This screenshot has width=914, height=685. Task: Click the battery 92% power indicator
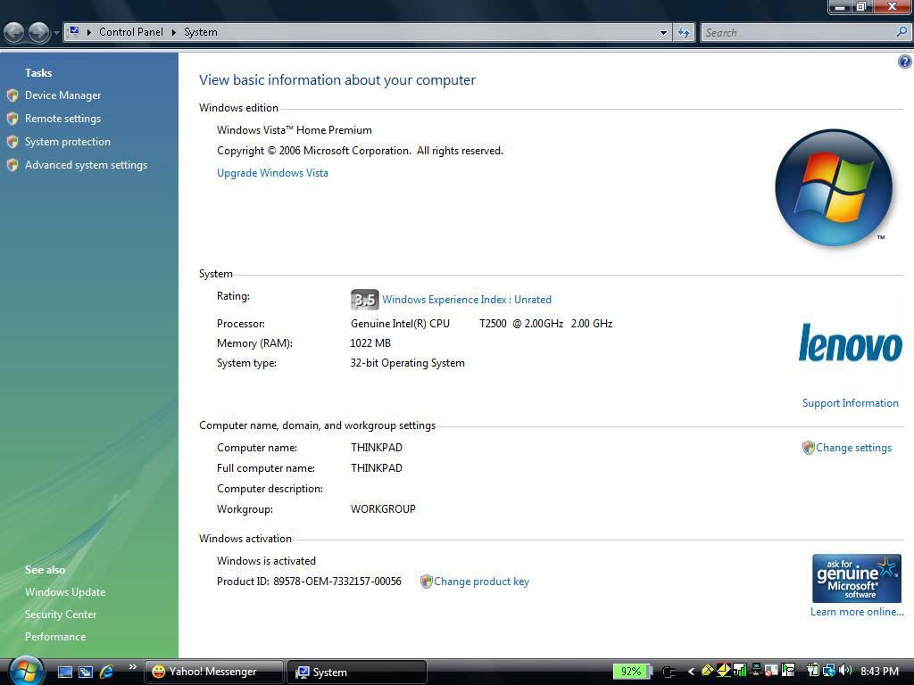(x=631, y=672)
